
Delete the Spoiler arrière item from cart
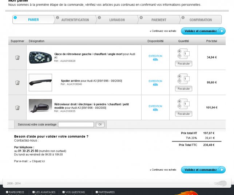click(x=17, y=83)
